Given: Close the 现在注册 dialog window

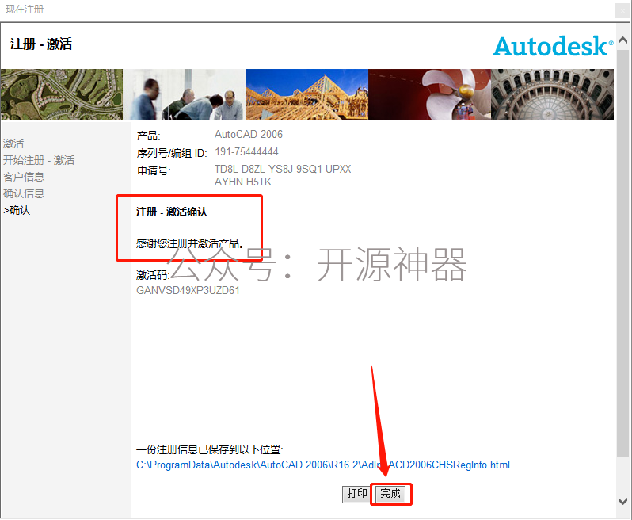Looking at the screenshot, I should click(x=622, y=10).
